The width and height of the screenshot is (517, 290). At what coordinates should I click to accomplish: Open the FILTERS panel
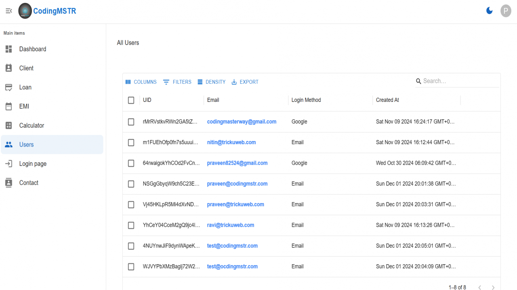177,82
